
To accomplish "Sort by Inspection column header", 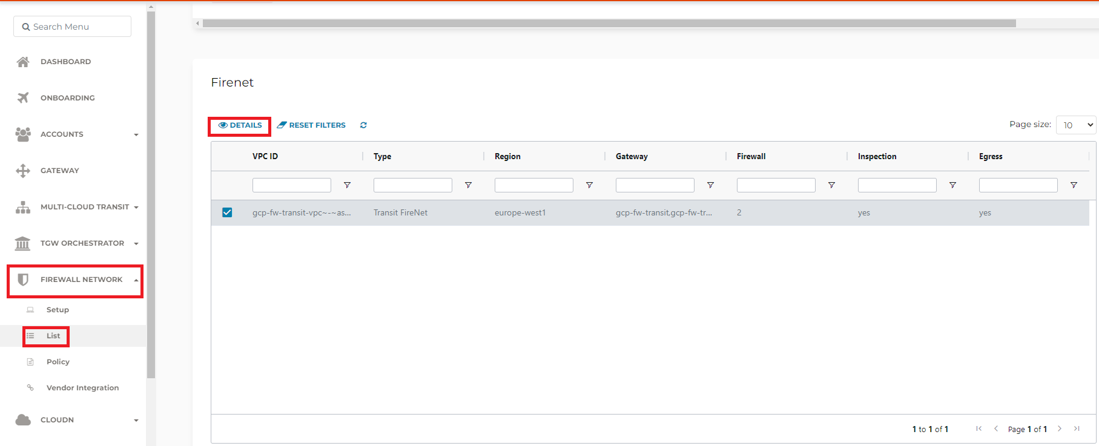I will pos(877,156).
